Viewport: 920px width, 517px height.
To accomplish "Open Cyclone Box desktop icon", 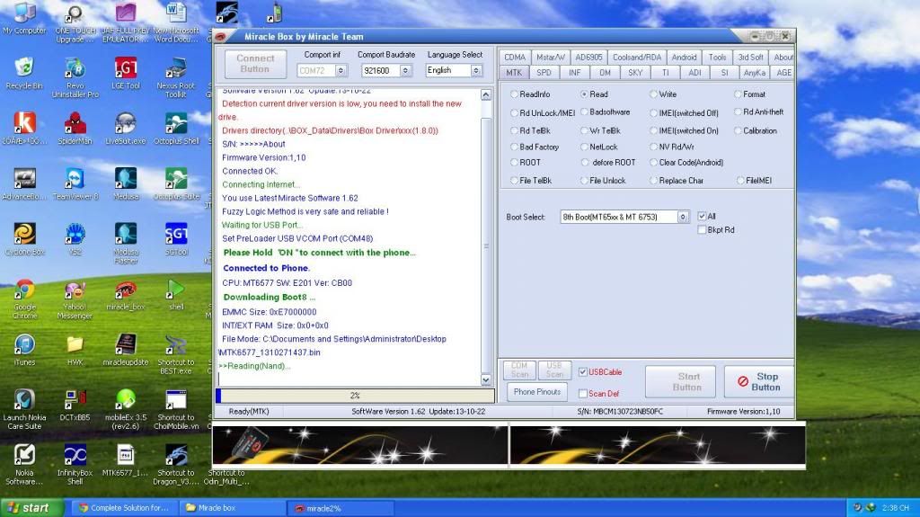I will coord(24,239).
